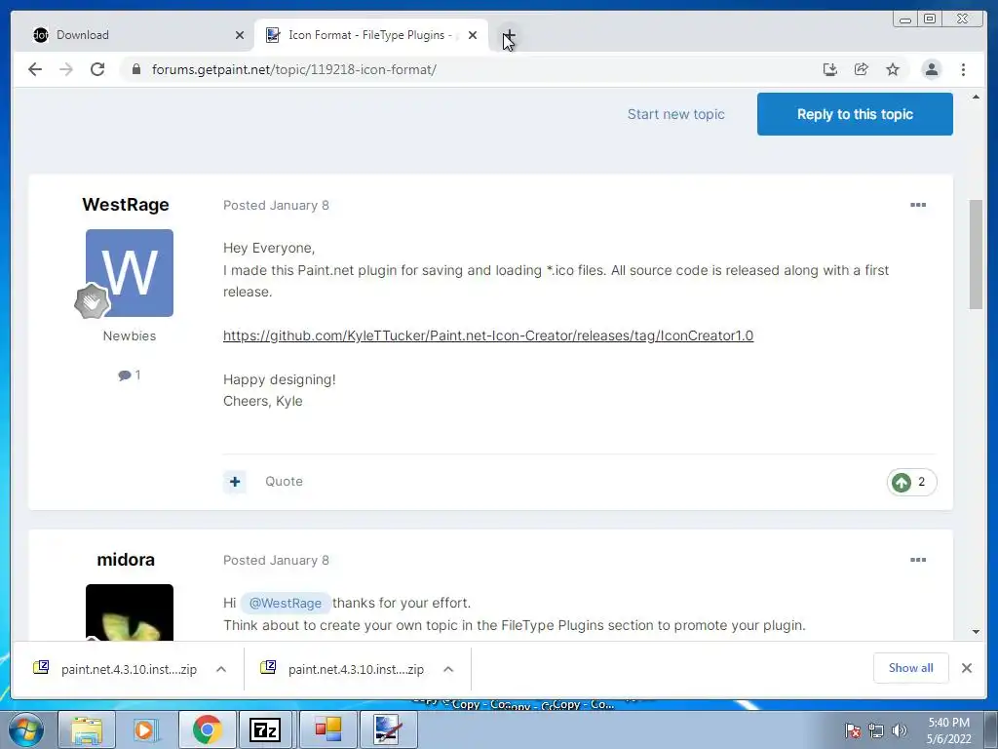The height and width of the screenshot is (749, 998).
Task: Open Windows Media Player from taskbar
Action: [x=146, y=729]
